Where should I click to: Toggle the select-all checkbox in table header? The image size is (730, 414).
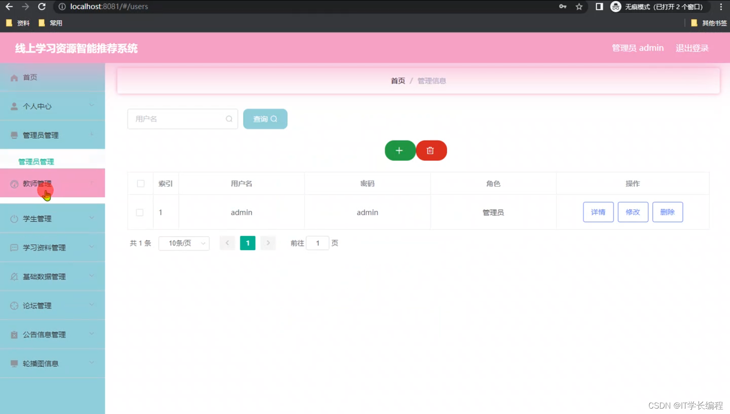point(141,183)
